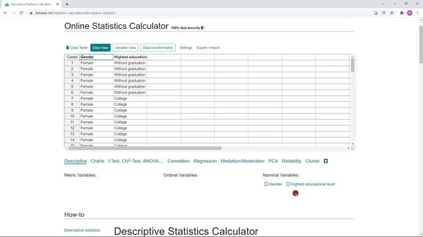Switch to Variable View
Image resolution: width=423 pixels, height=237 pixels.
[126, 47]
